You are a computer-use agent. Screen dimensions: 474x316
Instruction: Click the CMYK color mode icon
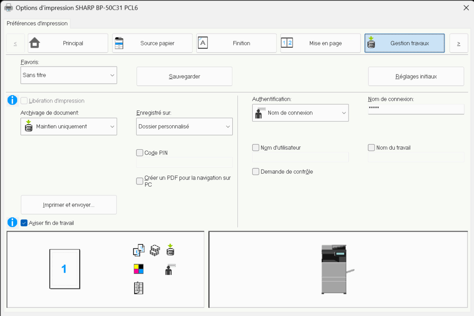click(138, 269)
